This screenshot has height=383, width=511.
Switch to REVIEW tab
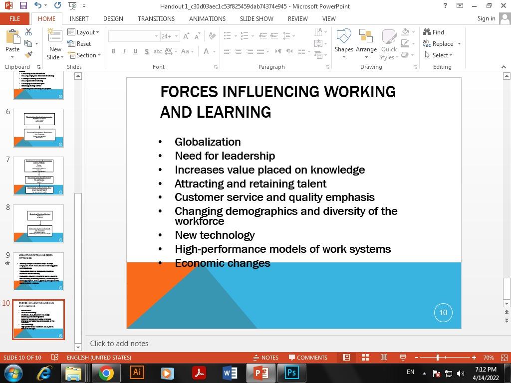297,18
